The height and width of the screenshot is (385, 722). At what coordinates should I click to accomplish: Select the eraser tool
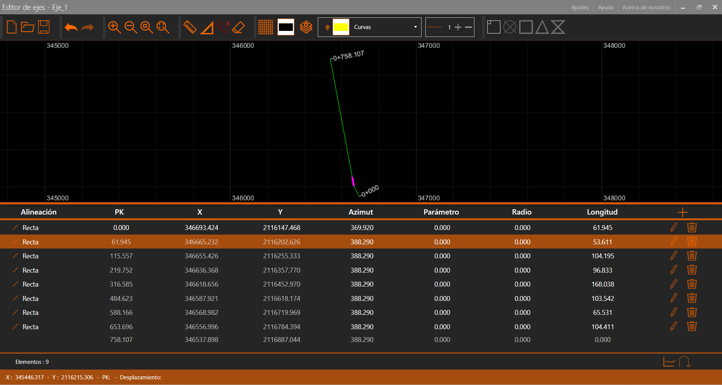[239, 27]
